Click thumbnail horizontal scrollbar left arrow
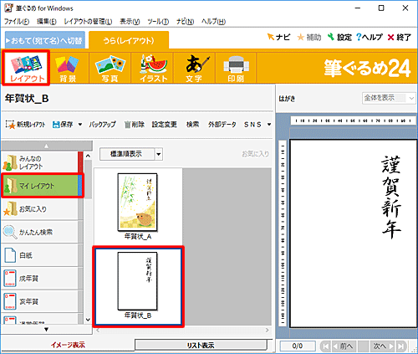The image size is (418, 354). click(x=98, y=331)
